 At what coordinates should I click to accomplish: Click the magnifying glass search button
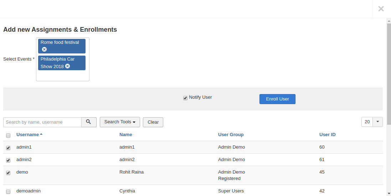89,122
